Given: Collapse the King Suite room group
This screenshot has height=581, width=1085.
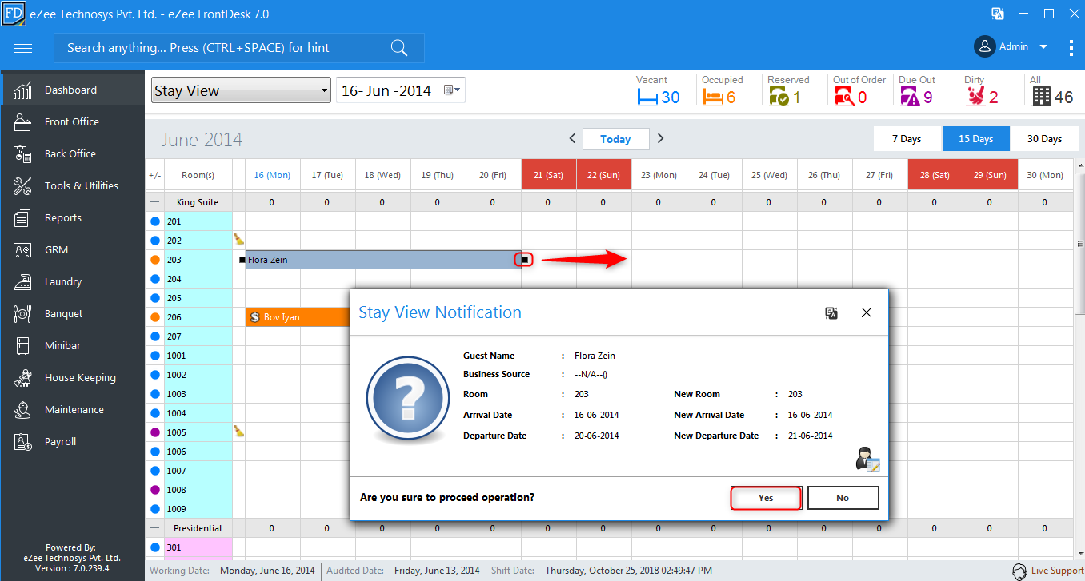Looking at the screenshot, I should pyautogui.click(x=154, y=202).
